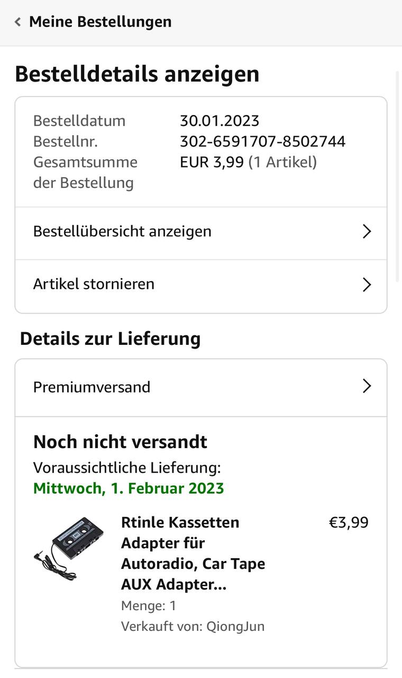Click the green delivery date Mittwoch, 1. Februar
The width and height of the screenshot is (402, 678).
(x=129, y=488)
